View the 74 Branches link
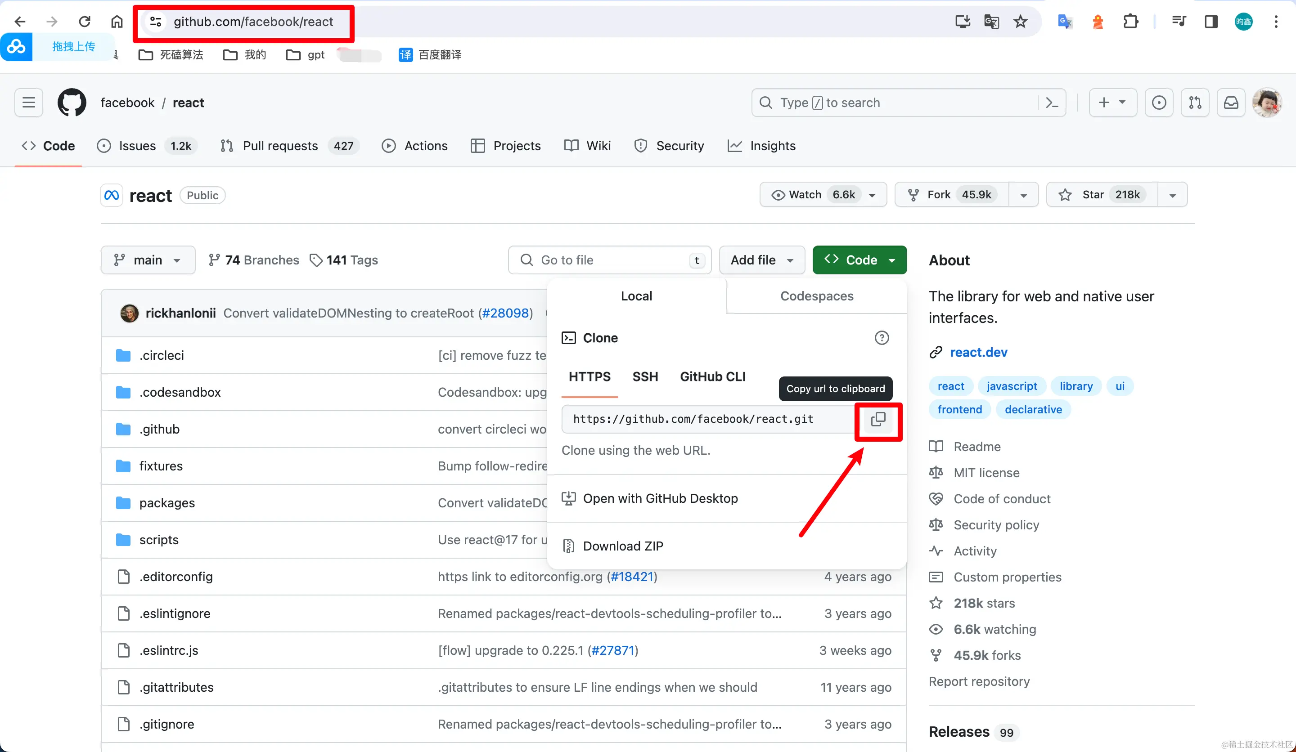This screenshot has height=752, width=1296. pos(253,260)
